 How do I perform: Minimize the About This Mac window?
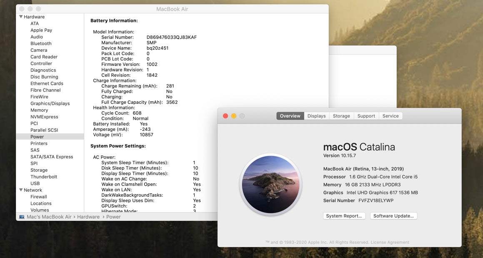(x=234, y=116)
